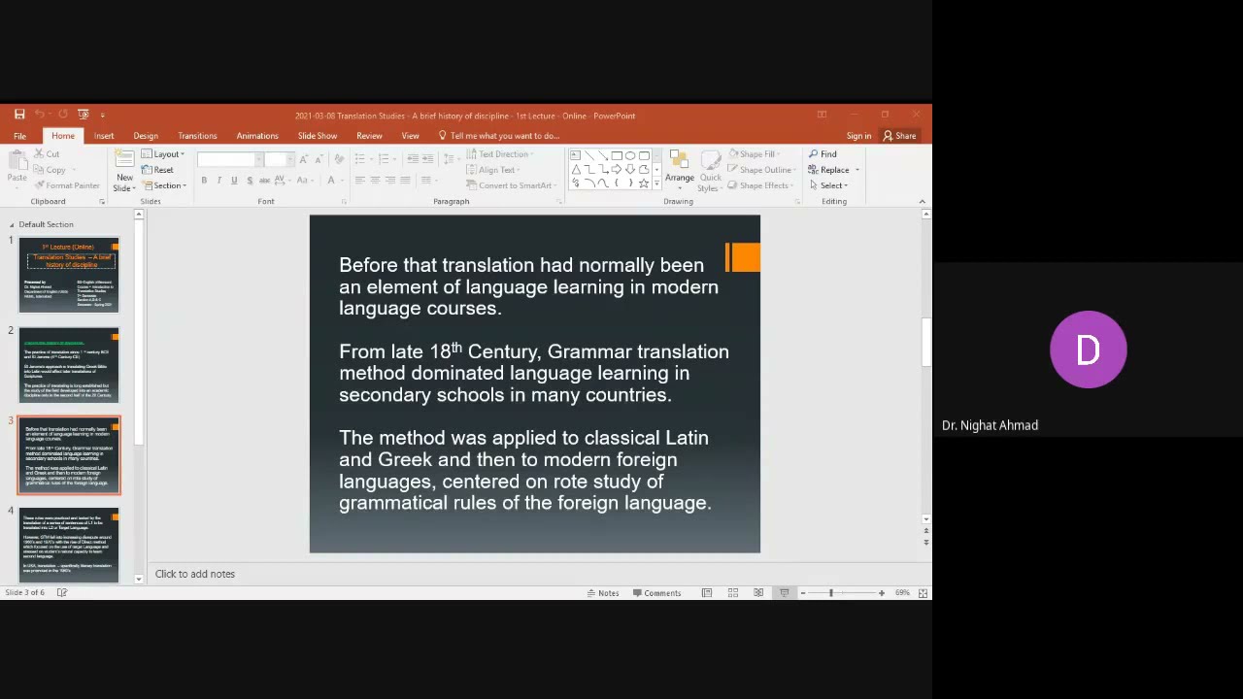Collapse the Default Section in slide panel

(12, 224)
